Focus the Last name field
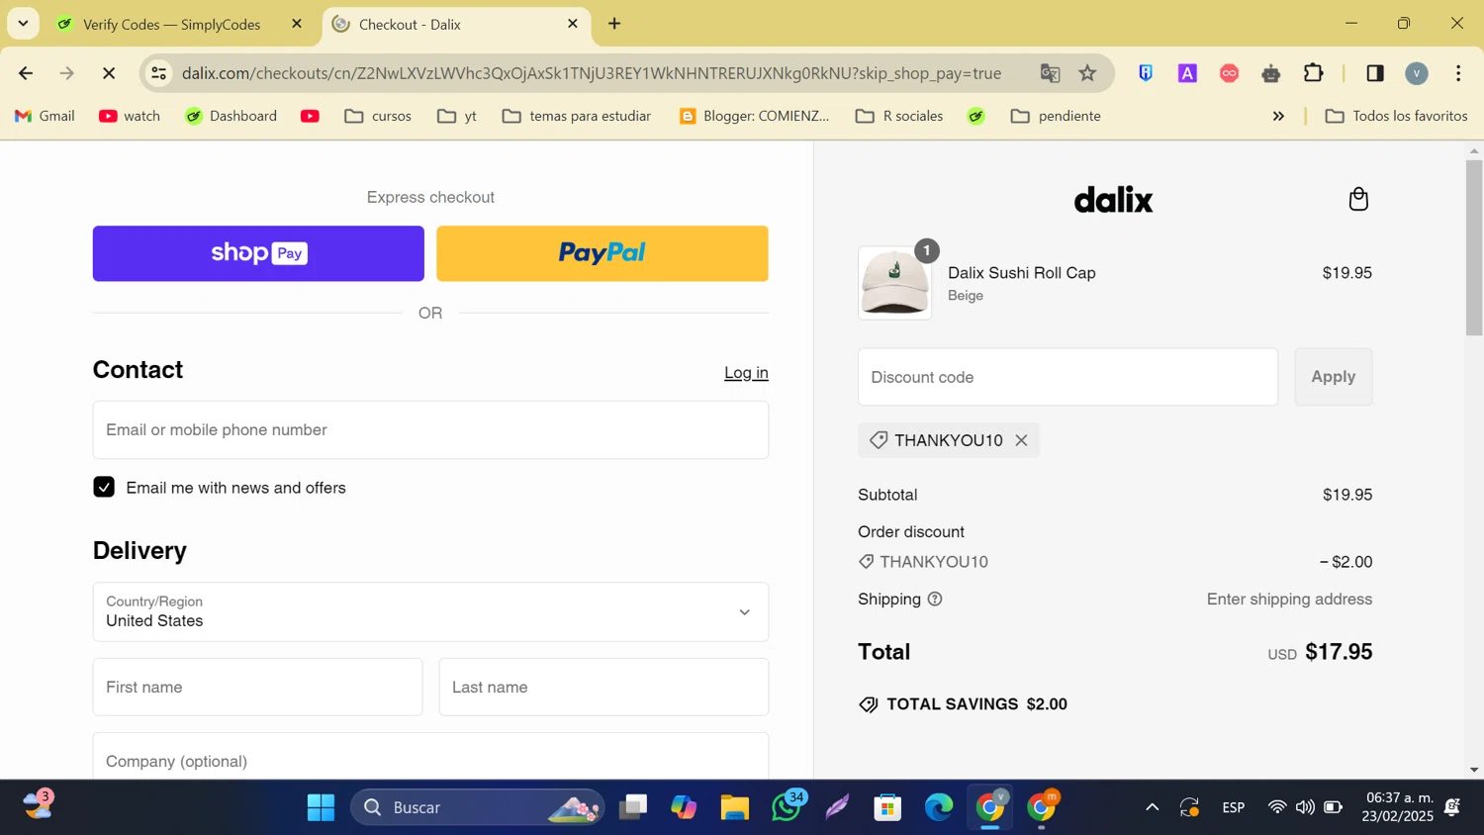This screenshot has width=1484, height=835. coord(603,687)
